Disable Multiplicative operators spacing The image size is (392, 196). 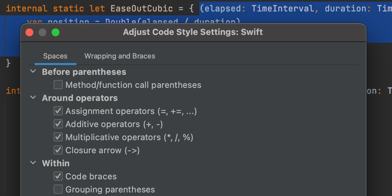[58, 137]
